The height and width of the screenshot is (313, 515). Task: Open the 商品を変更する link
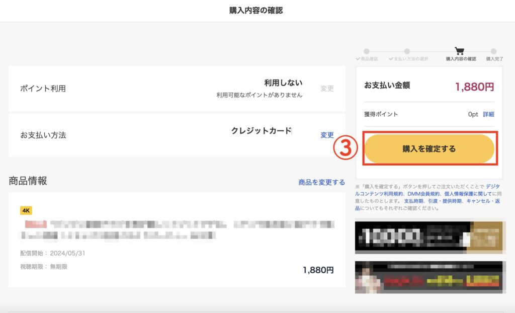321,182
